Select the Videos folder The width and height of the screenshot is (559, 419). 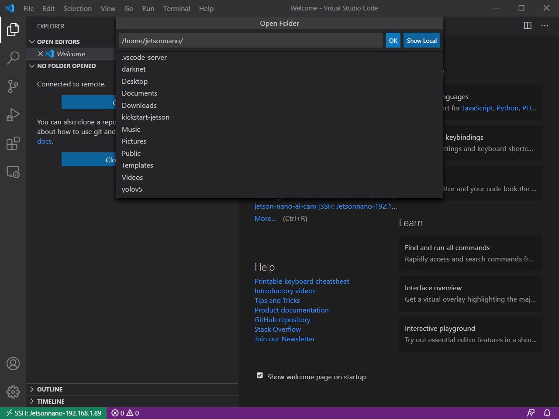(279, 178)
